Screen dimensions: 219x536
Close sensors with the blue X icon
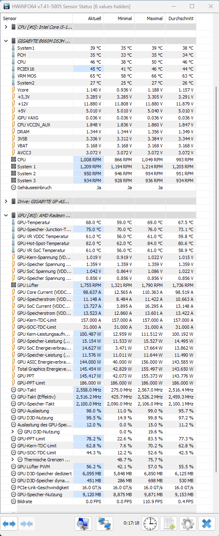(207, 523)
